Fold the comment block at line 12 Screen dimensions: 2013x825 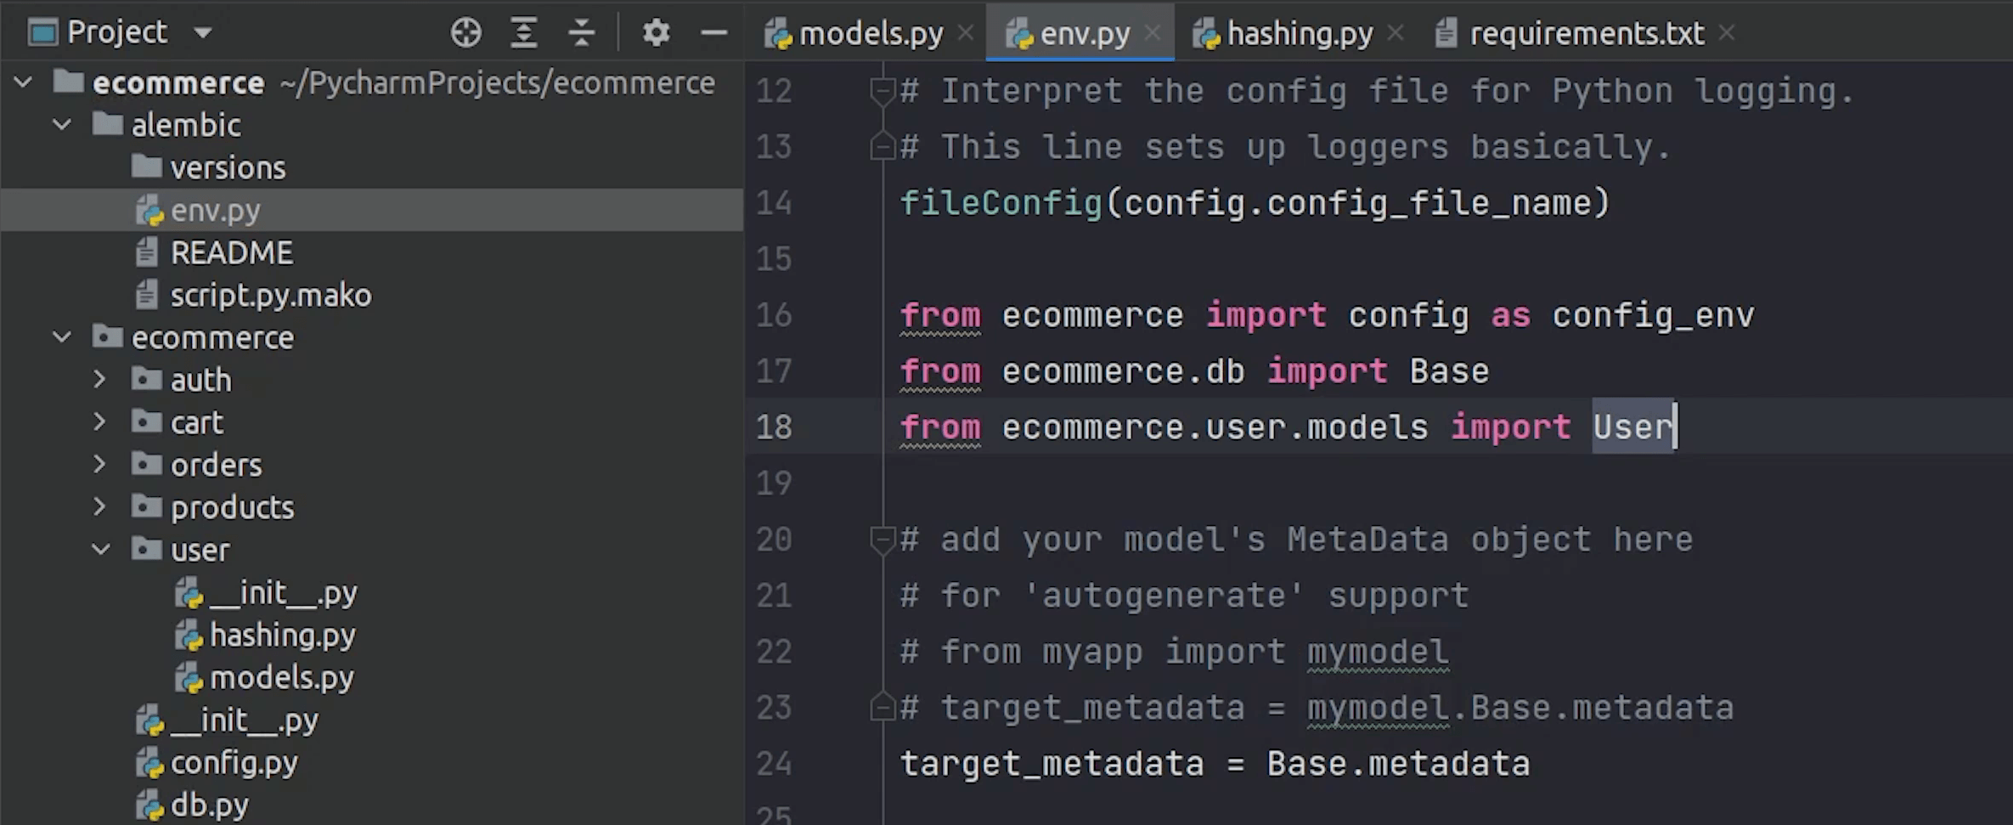pyautogui.click(x=882, y=90)
